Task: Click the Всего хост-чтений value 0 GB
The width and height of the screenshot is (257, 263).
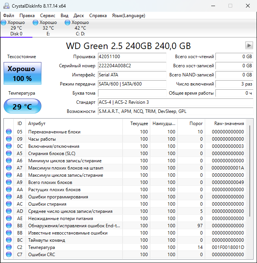Action: click(234, 57)
